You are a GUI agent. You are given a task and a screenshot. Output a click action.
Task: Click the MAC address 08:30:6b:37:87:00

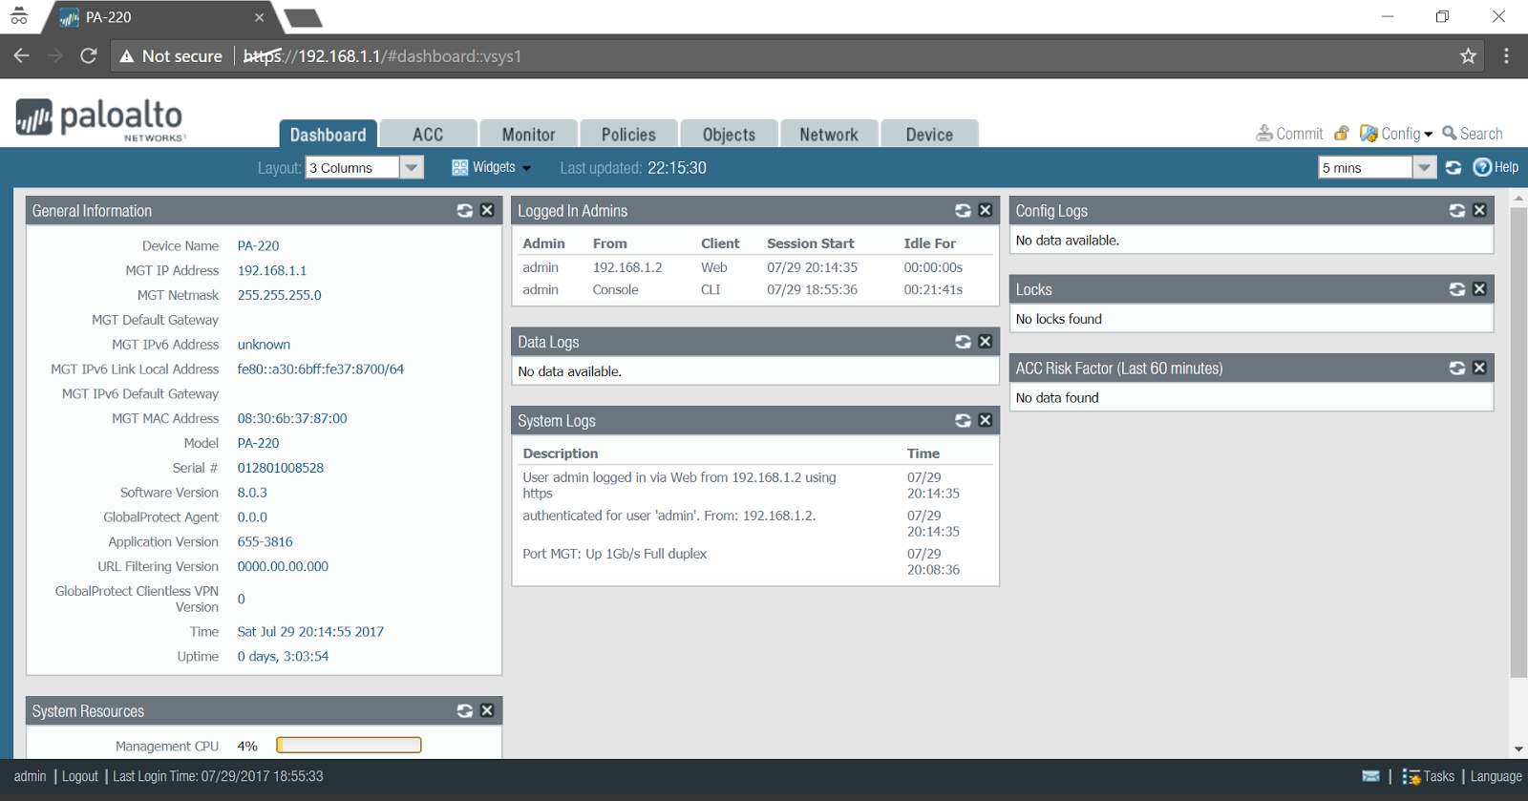292,418
